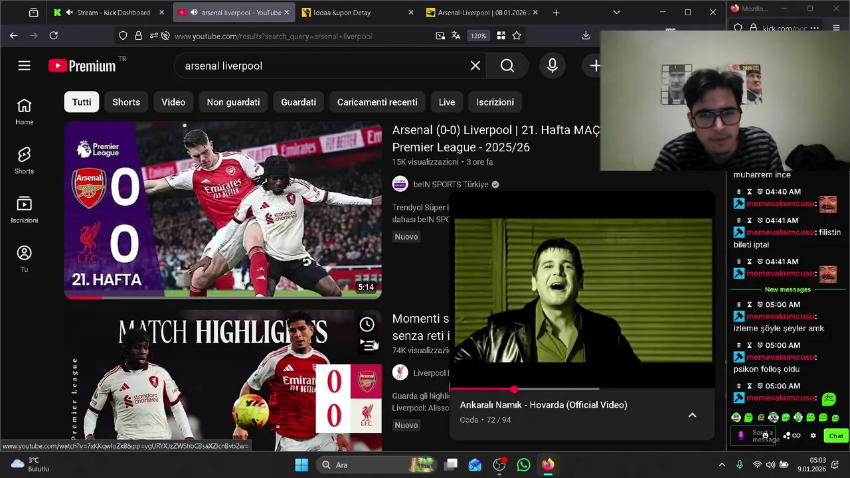Filter by Guardati chip

click(x=298, y=102)
